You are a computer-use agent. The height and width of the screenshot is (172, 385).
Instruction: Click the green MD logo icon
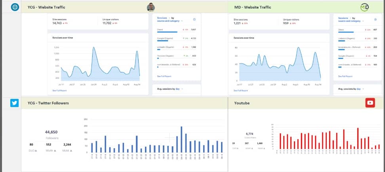364,7
